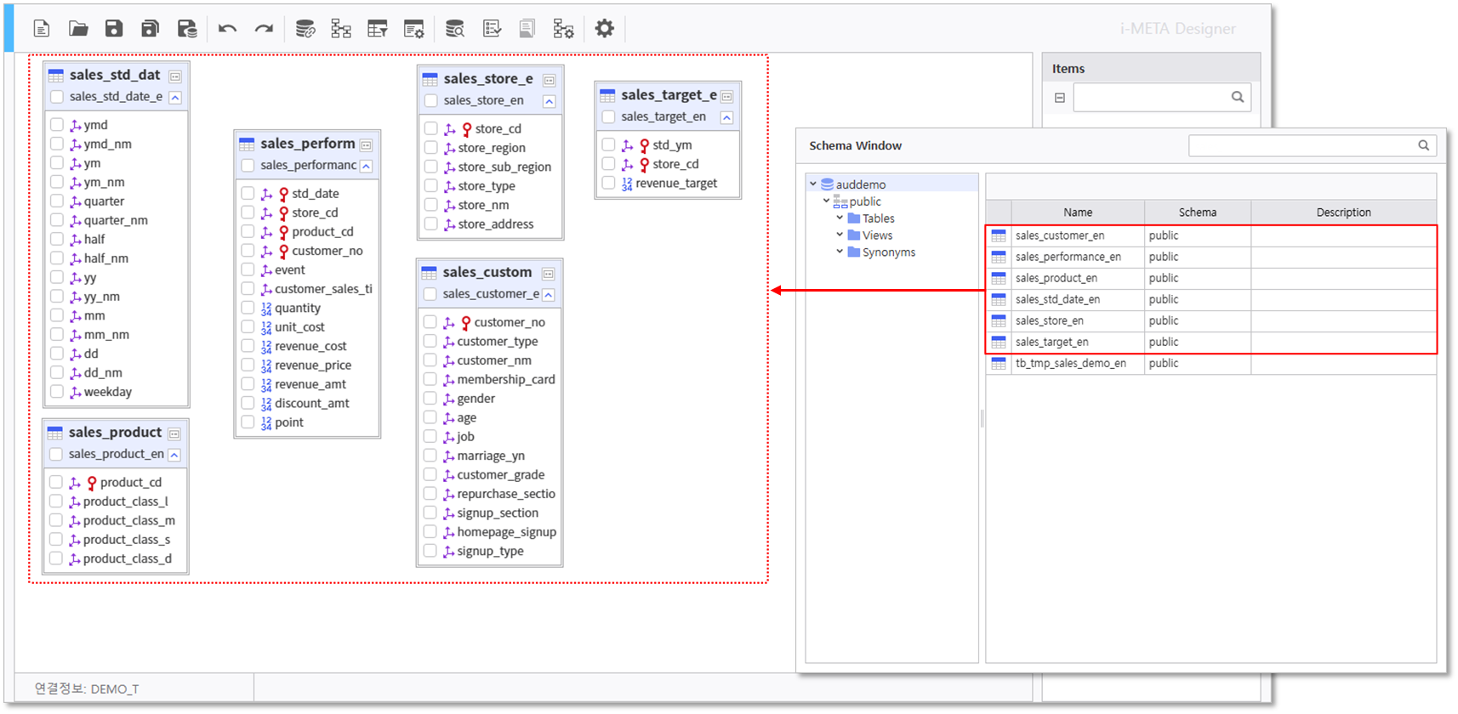Click the sales_custom table title bar

pos(488,272)
